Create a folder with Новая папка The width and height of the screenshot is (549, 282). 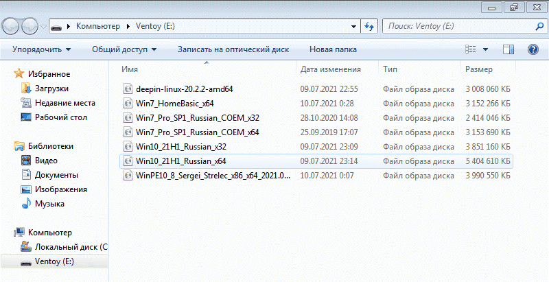pos(333,49)
